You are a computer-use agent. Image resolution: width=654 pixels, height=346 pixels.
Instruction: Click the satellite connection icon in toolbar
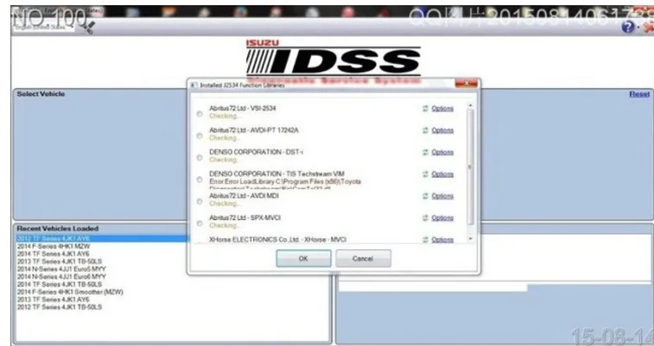point(89,28)
